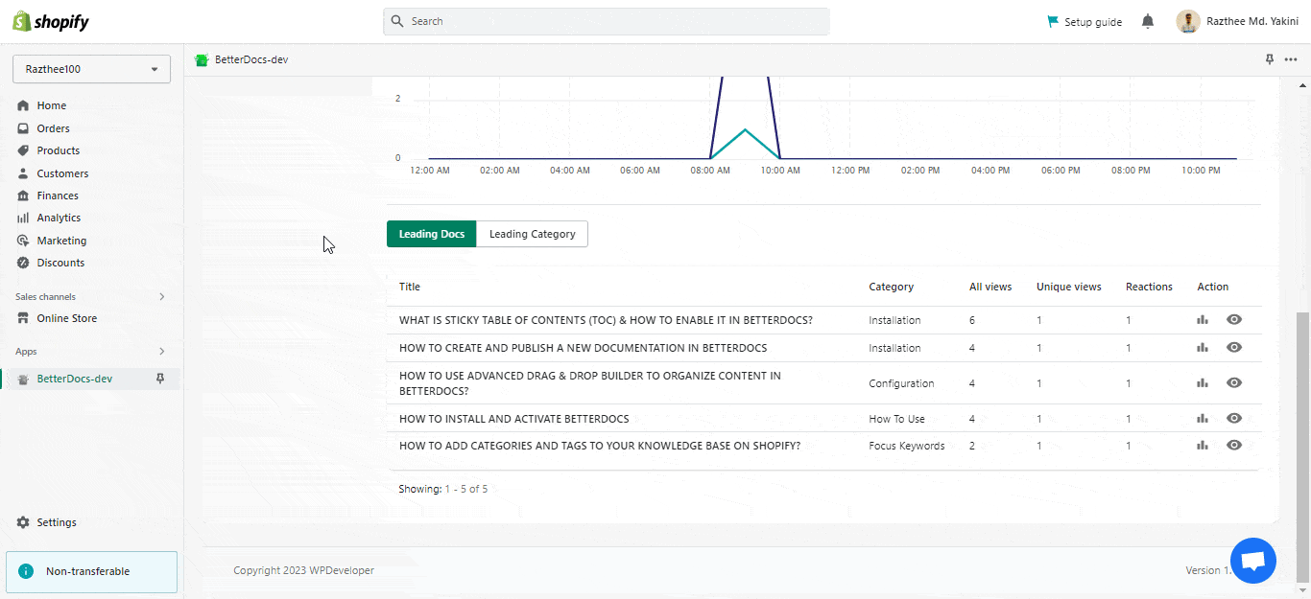Open analytics chart for Drag & Drop Builder doc
This screenshot has width=1311, height=599.
point(1203,383)
